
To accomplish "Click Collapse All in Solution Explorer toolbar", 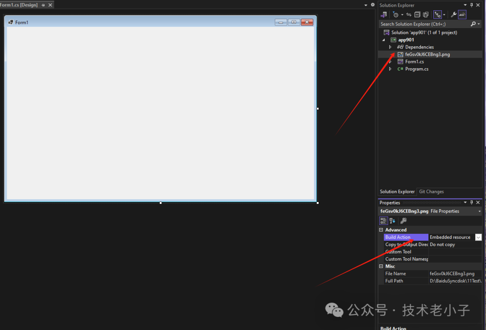I will pos(417,15).
